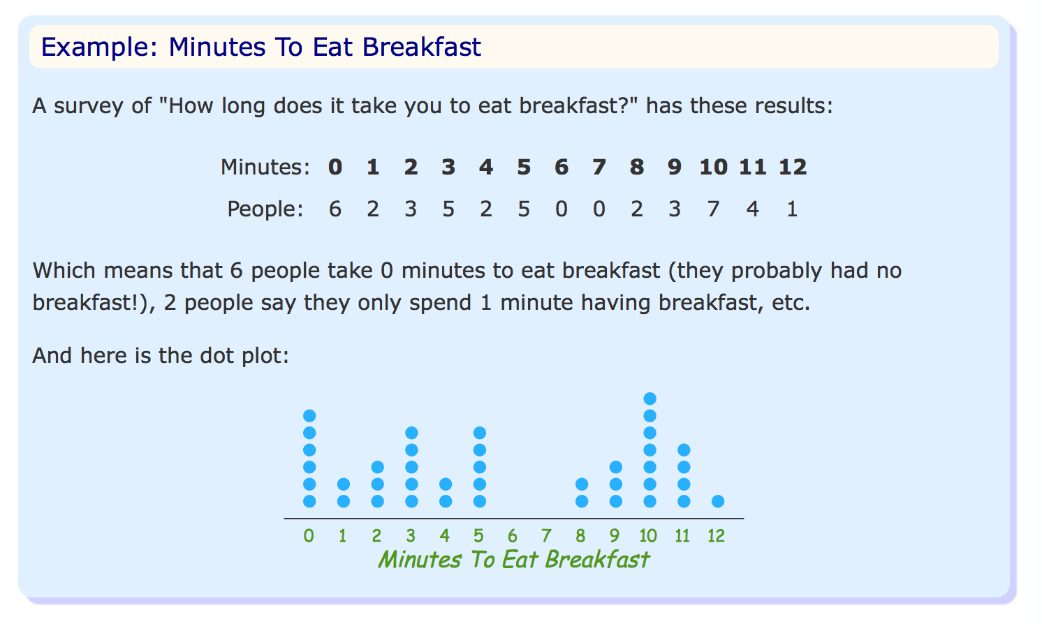
Task: Click the top dot above axis label 3
Action: [x=412, y=433]
